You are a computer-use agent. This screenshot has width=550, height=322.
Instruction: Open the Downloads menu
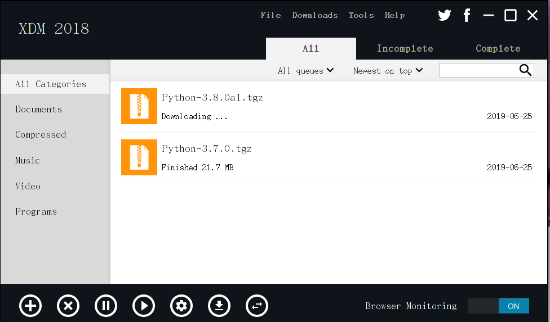[315, 15]
